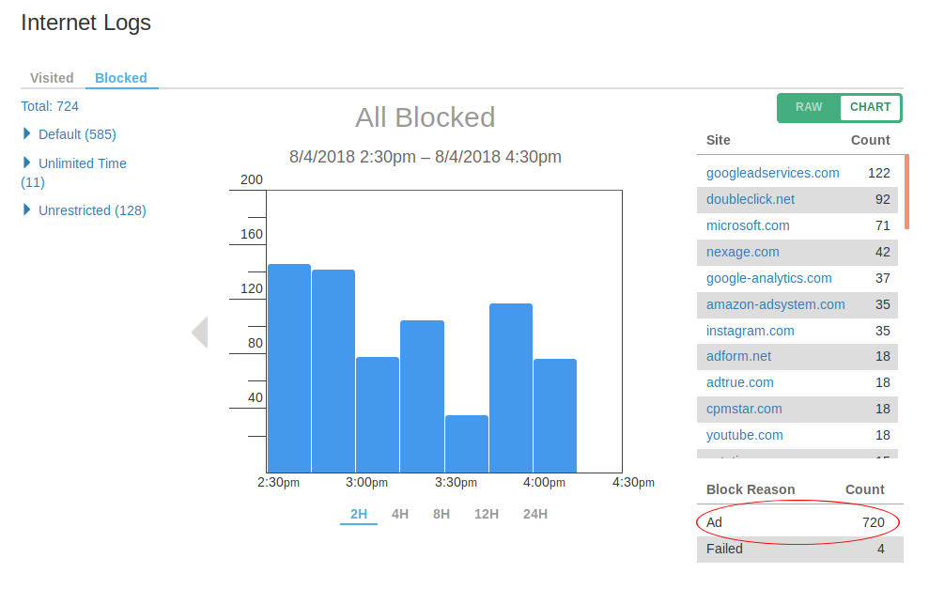
Task: Open the Visited tab
Action: 52,78
